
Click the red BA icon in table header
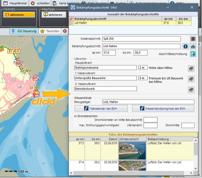(x=71, y=19)
